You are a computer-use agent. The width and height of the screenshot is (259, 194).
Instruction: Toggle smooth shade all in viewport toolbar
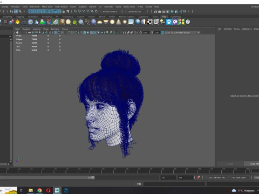click(85, 32)
